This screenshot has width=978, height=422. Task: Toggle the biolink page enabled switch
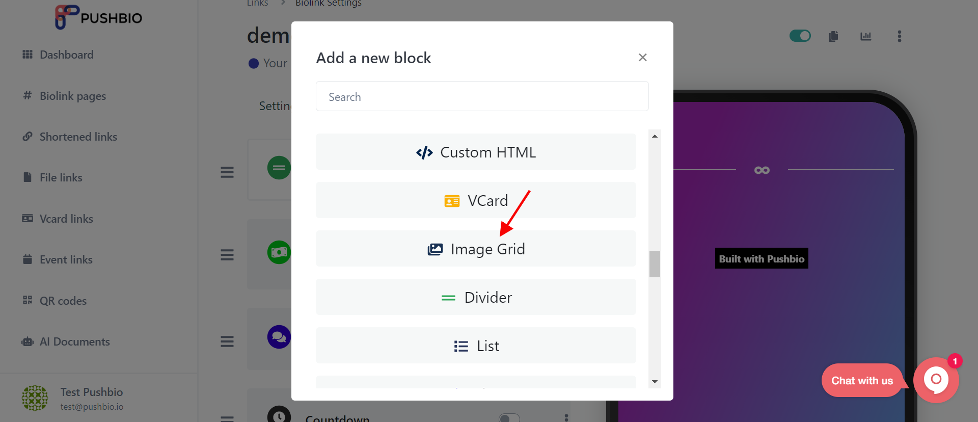pyautogui.click(x=800, y=36)
